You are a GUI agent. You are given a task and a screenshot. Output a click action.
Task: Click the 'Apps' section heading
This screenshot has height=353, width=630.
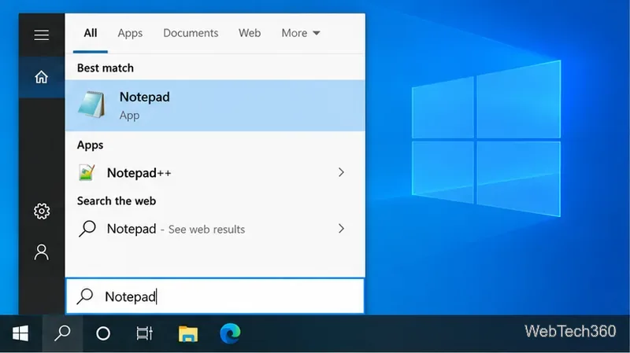[x=90, y=145]
